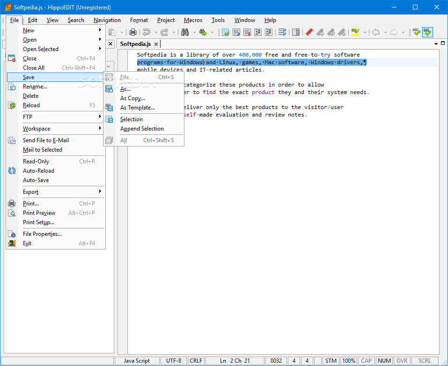Click Mail to Selected in File menu
This screenshot has height=366, width=448.
point(56,150)
